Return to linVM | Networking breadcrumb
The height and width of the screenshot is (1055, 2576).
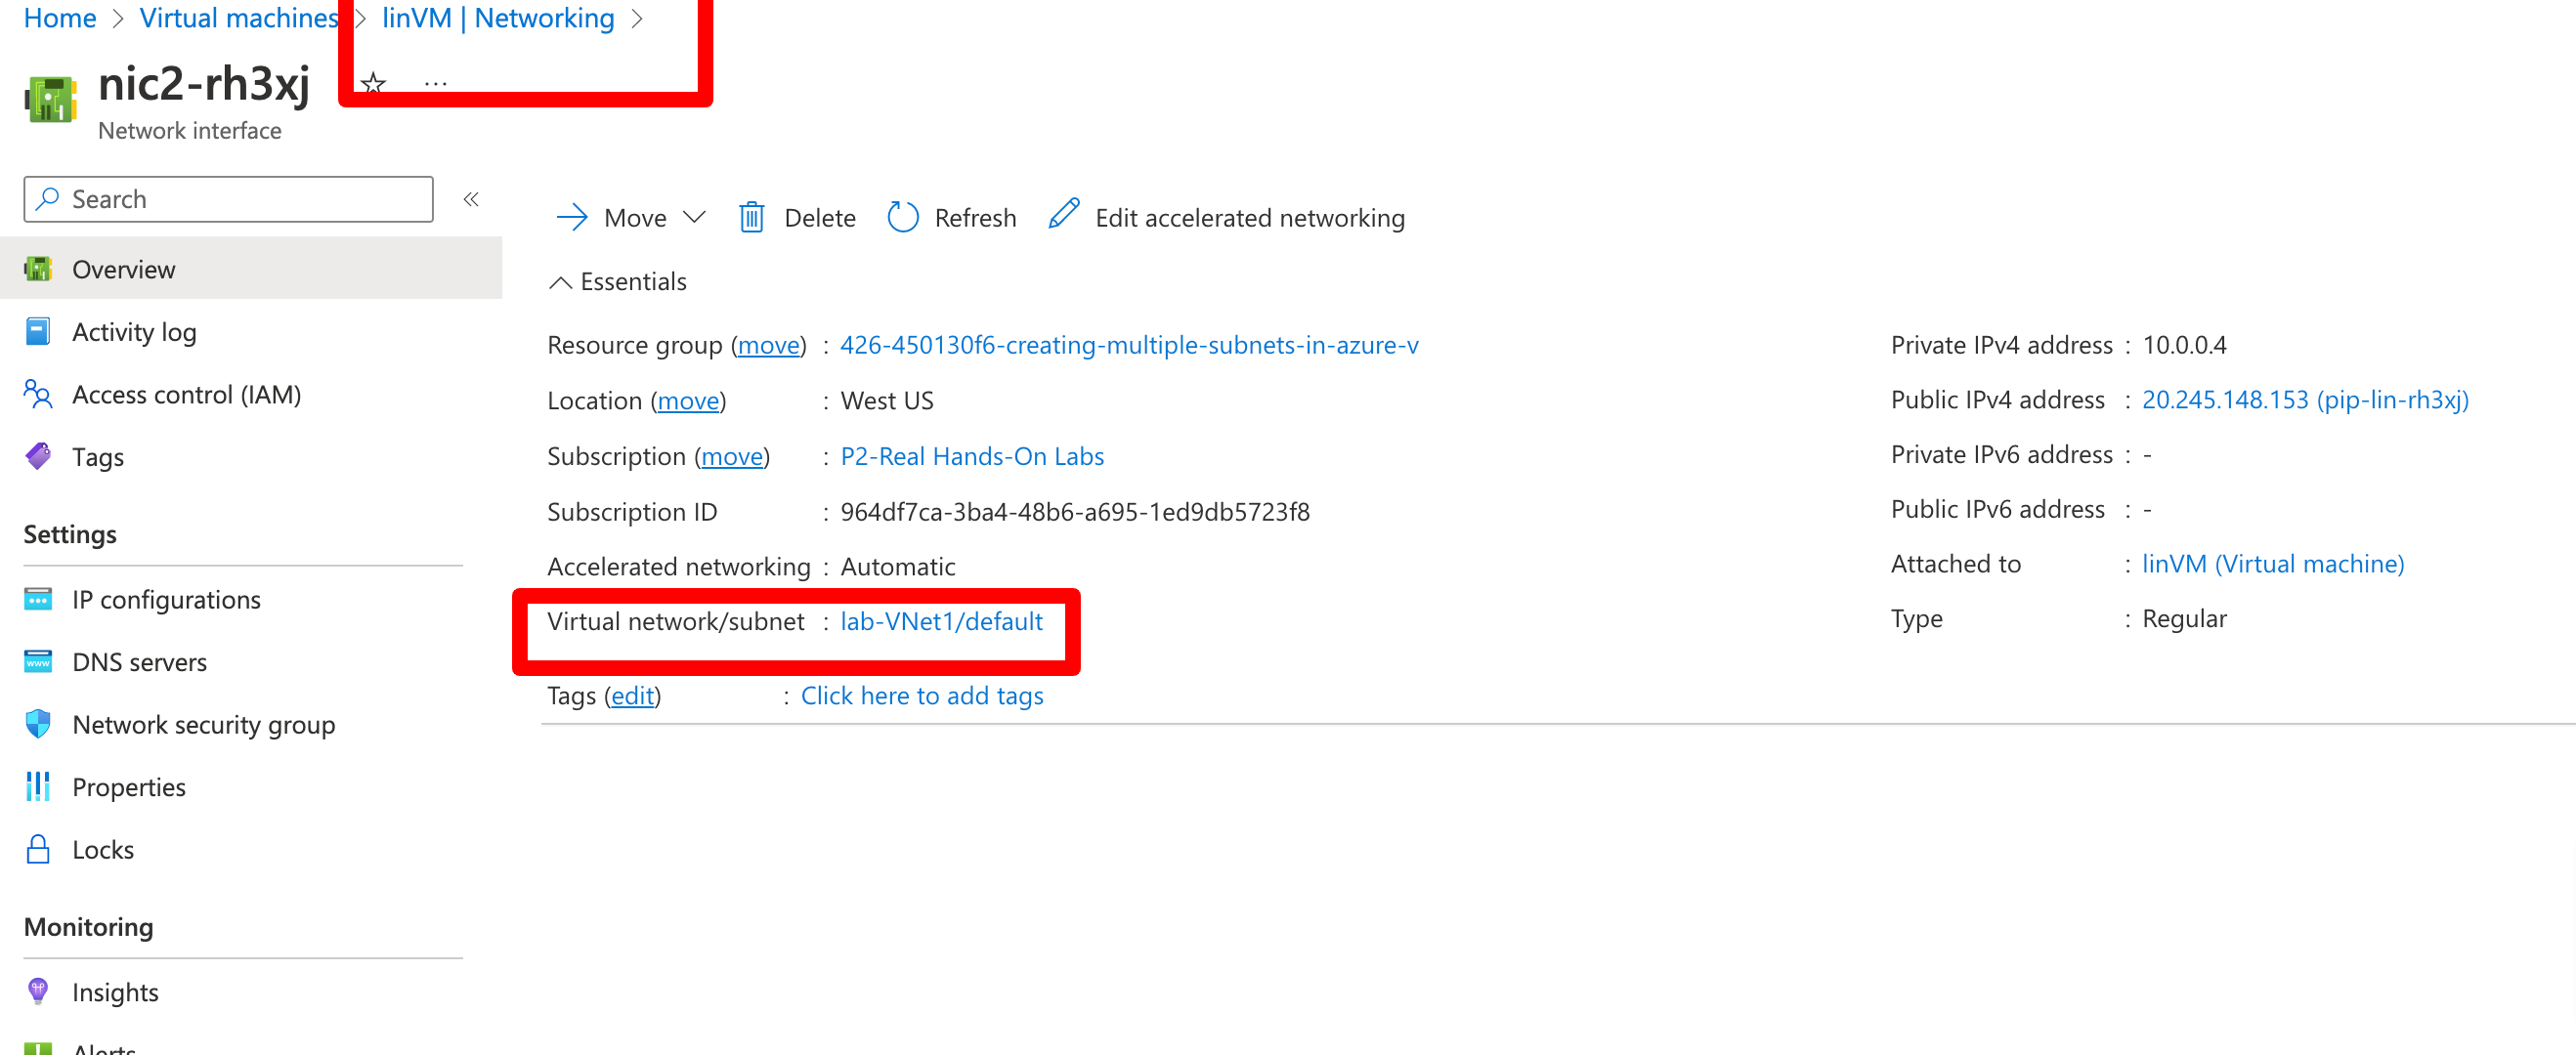[498, 18]
